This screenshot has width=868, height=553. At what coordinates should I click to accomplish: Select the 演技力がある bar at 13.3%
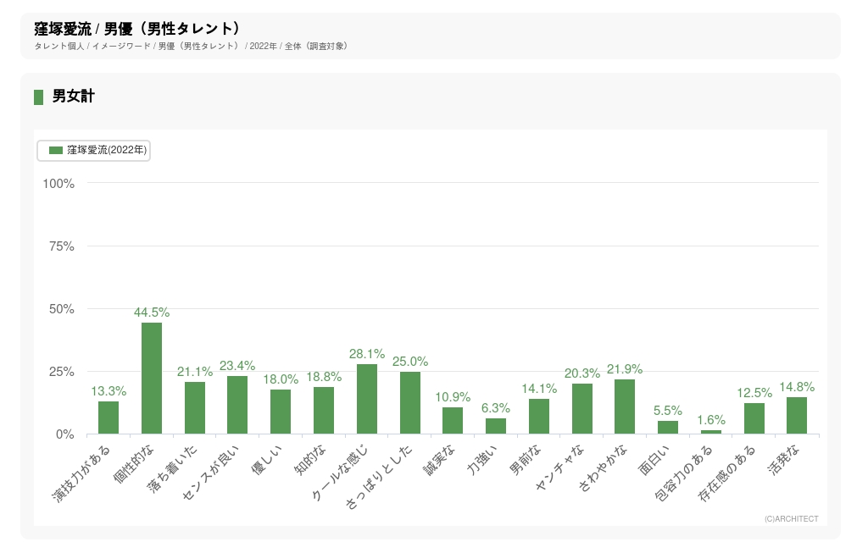(108, 418)
